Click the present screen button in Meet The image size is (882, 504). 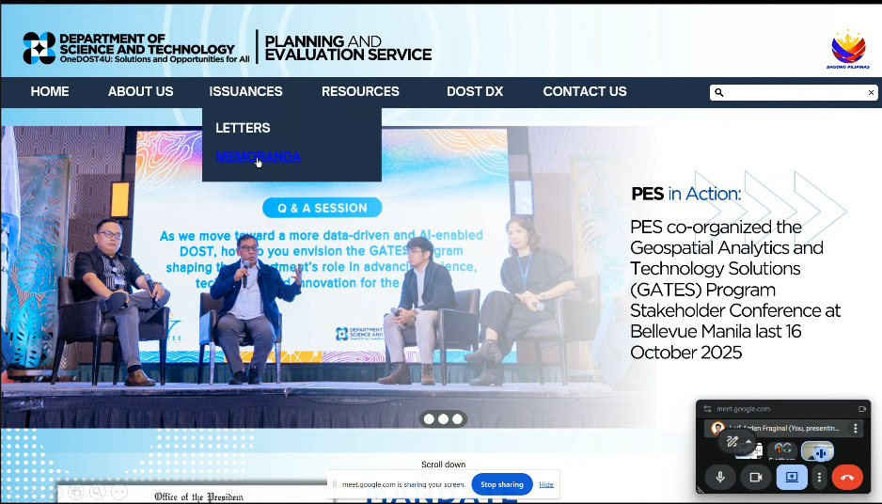point(792,477)
